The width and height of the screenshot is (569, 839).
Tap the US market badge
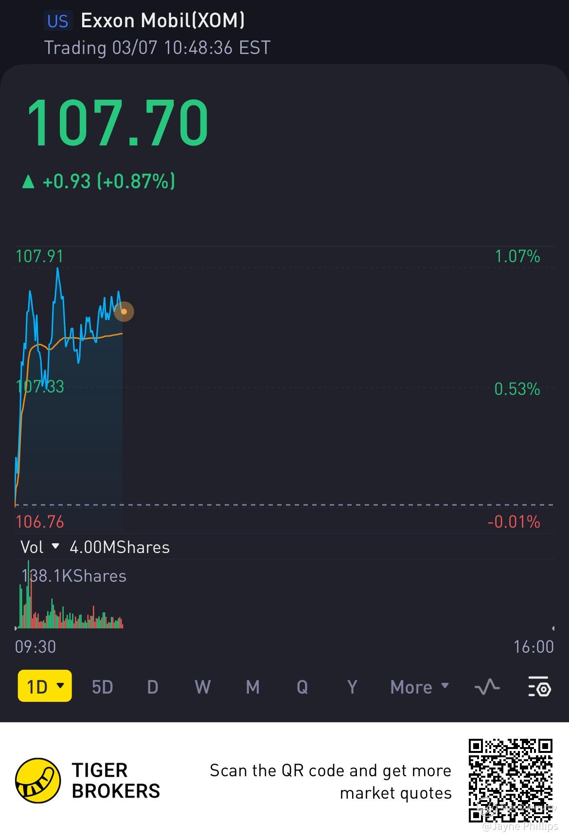(x=58, y=21)
